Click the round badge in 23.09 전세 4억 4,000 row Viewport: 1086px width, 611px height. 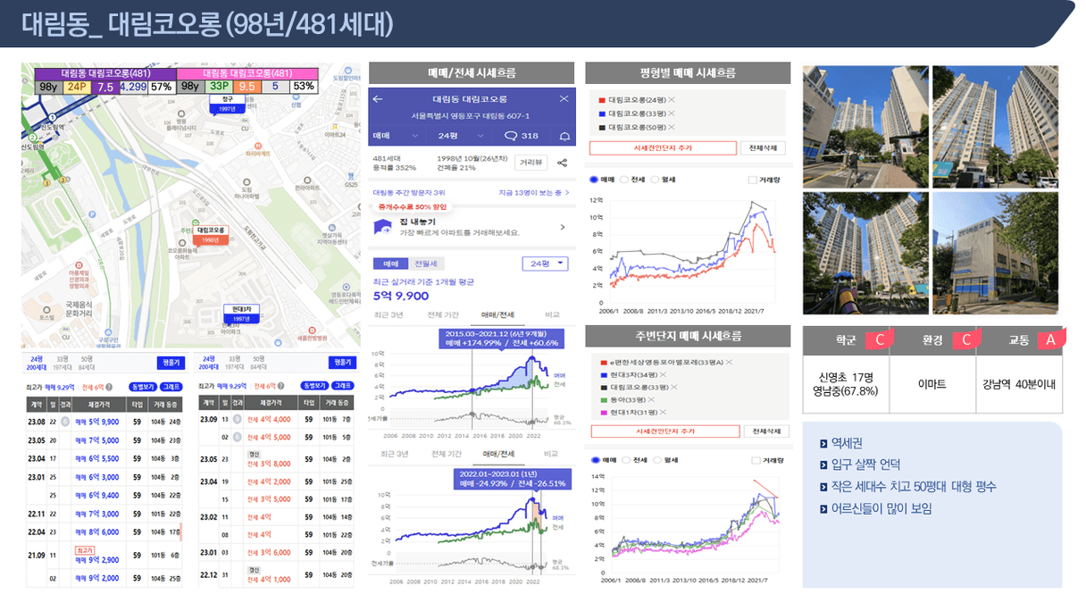coord(238,419)
